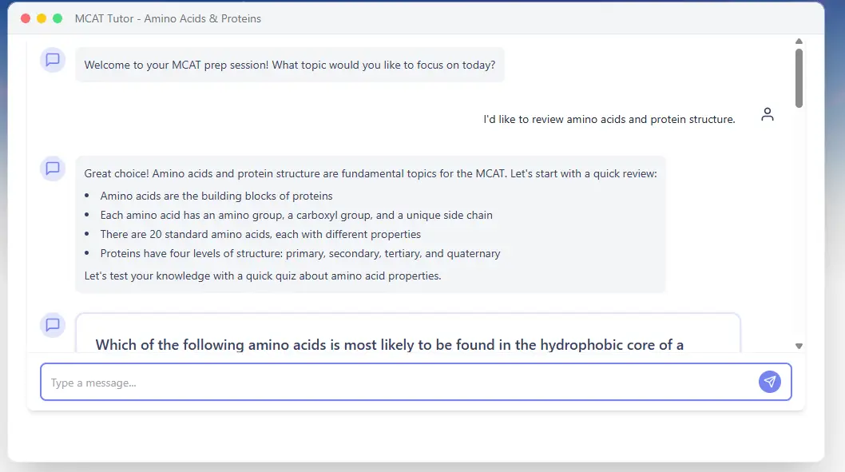
Task: Click the welcome message bubble
Action: (x=289, y=65)
